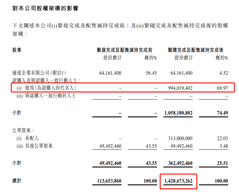Click 100.00 in the 完成前 total column
Viewport: 239px width, 192px height.
pos(150,181)
